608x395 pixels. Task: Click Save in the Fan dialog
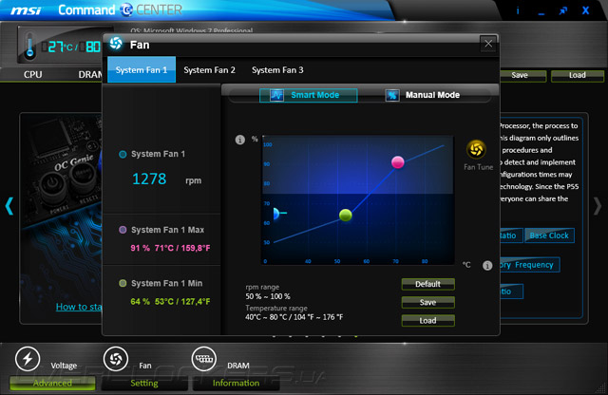[x=428, y=302]
